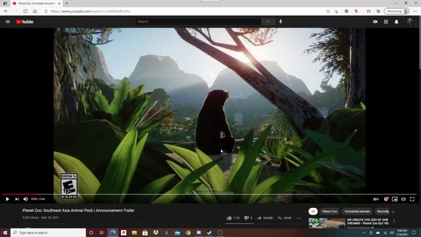Open the browser collections icon

tap(378, 11)
